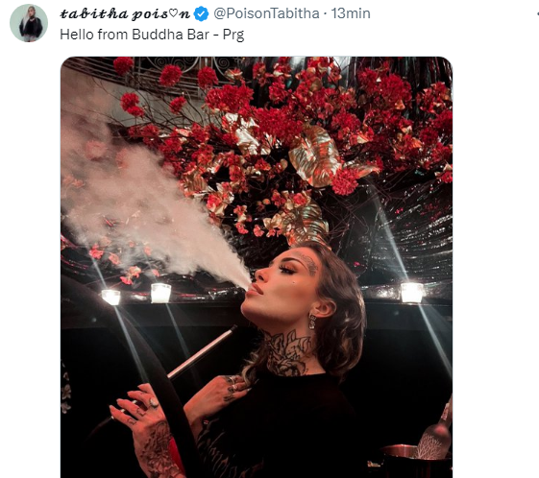Click the heart symbol in the display name
This screenshot has width=539, height=478.
174,13
